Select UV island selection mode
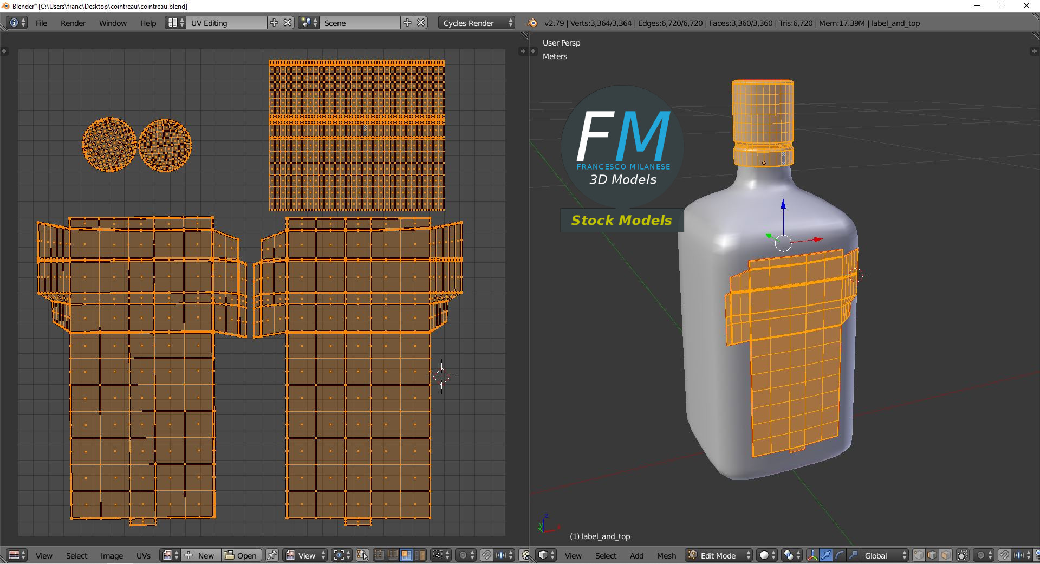Image resolution: width=1040 pixels, height=564 pixels. pyautogui.click(x=420, y=555)
